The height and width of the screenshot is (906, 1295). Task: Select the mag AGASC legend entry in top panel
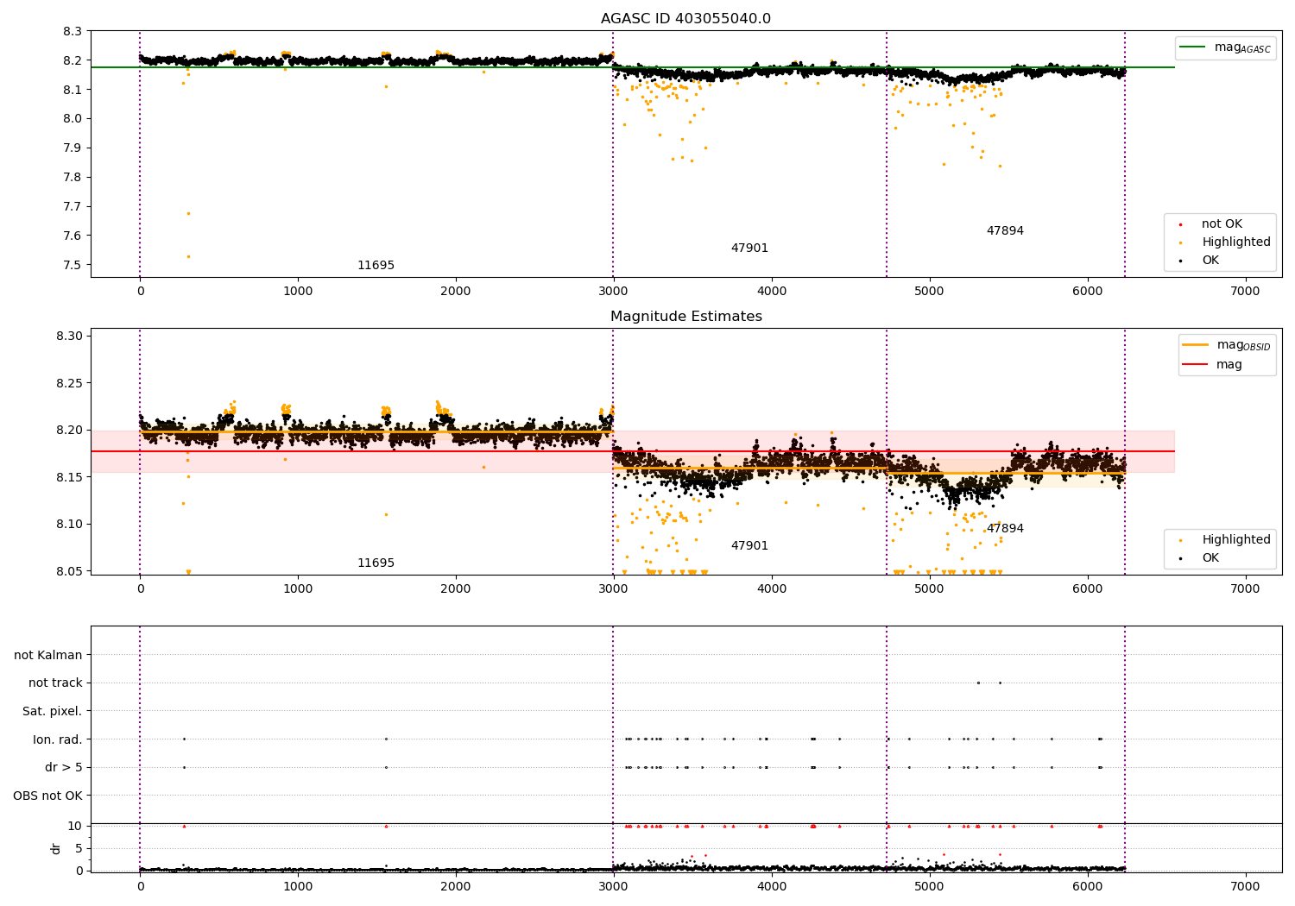click(1225, 47)
